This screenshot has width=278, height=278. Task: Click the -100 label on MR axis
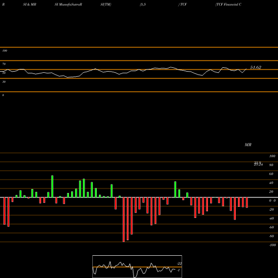click(x=272, y=245)
